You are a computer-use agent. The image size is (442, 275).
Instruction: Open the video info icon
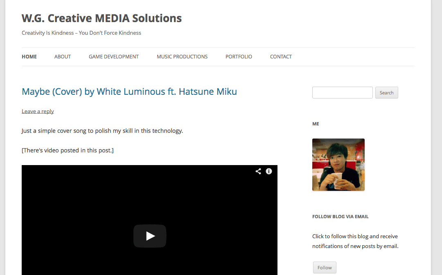pyautogui.click(x=269, y=171)
